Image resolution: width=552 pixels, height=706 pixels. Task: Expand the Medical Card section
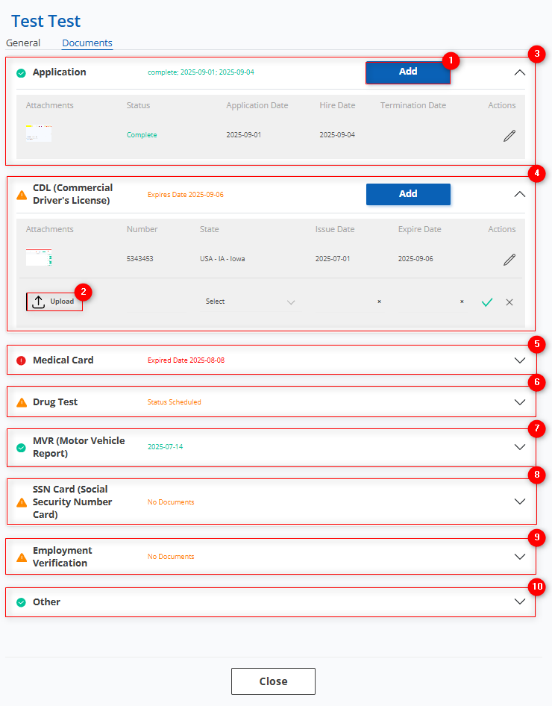point(520,360)
